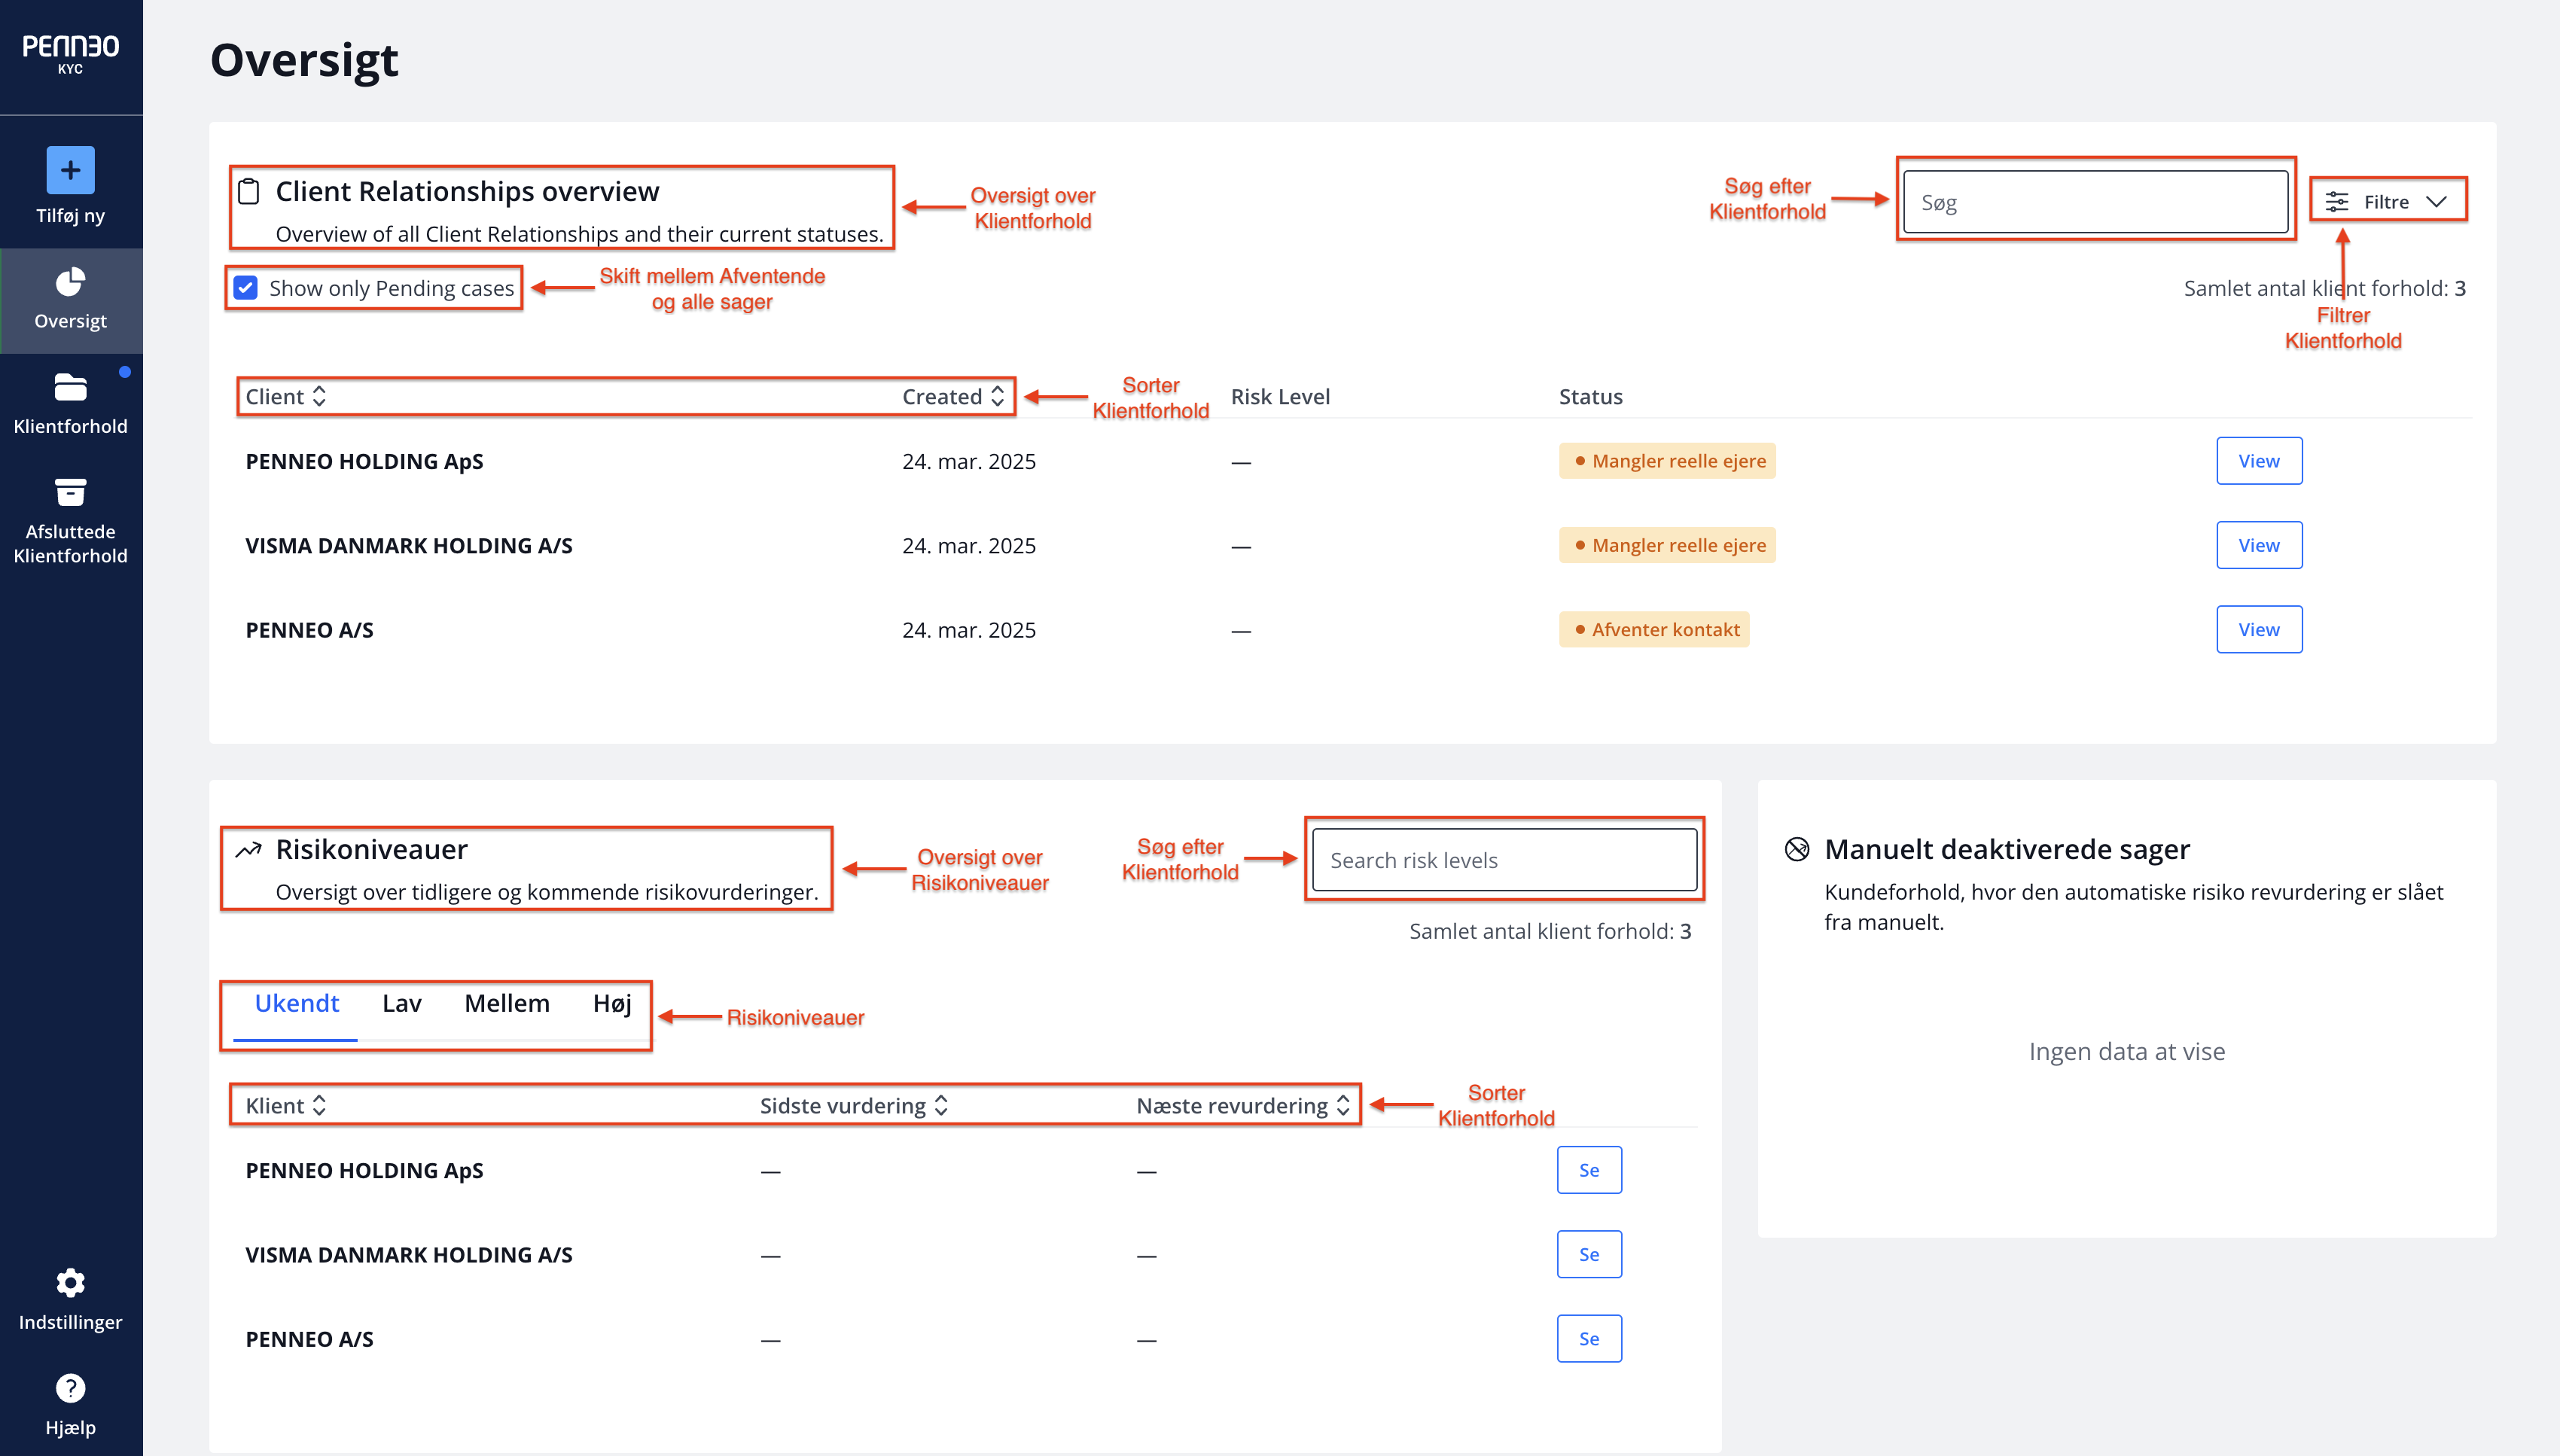Click Se for PENNEO A/S risk row
Screen dimensions: 2560x1456
(1589, 1338)
